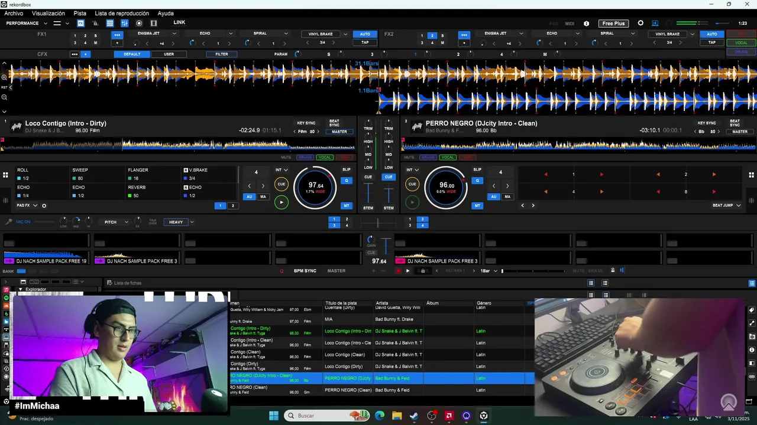Screen dimensions: 757x425
Task: Start the sampler sequencer record button
Action: pos(398,271)
